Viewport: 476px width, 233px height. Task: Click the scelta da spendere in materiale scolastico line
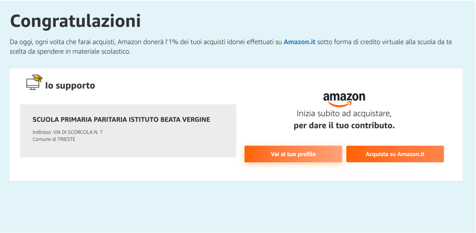(x=70, y=52)
